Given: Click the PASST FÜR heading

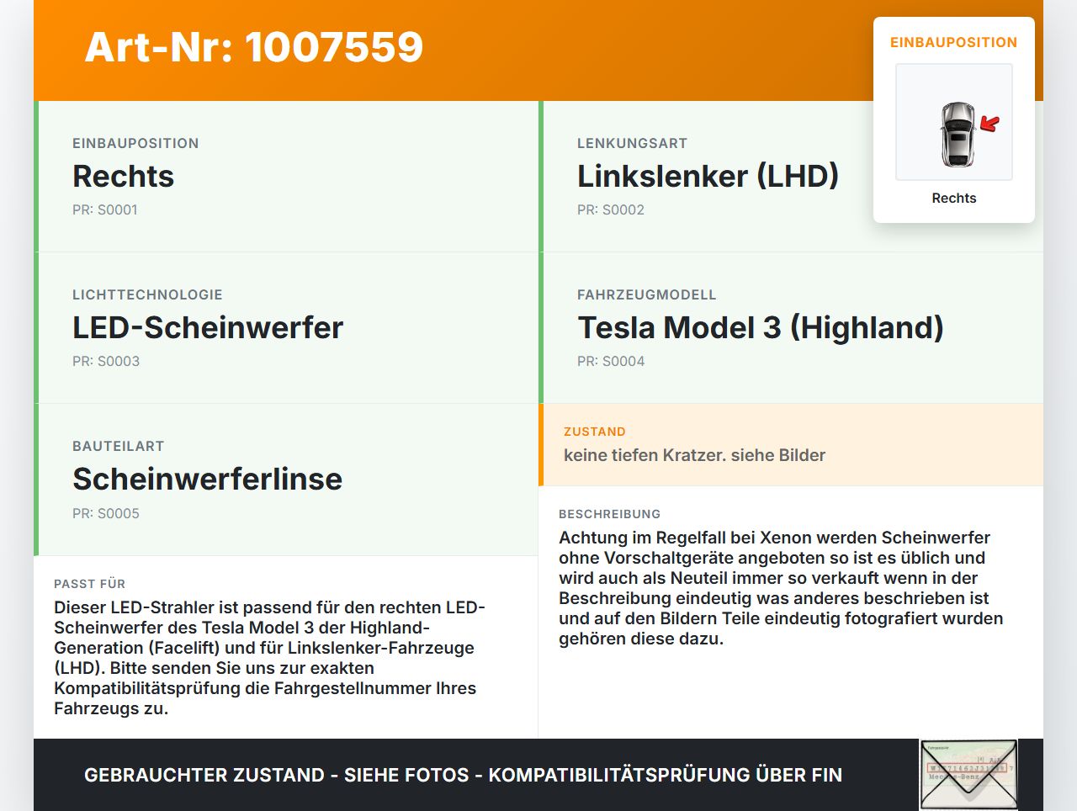Looking at the screenshot, I should tap(90, 584).
